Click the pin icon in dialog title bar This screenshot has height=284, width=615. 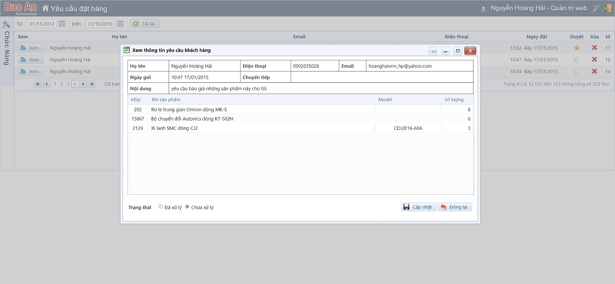point(433,51)
